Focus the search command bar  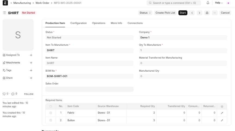pyautogui.click(x=174, y=3)
